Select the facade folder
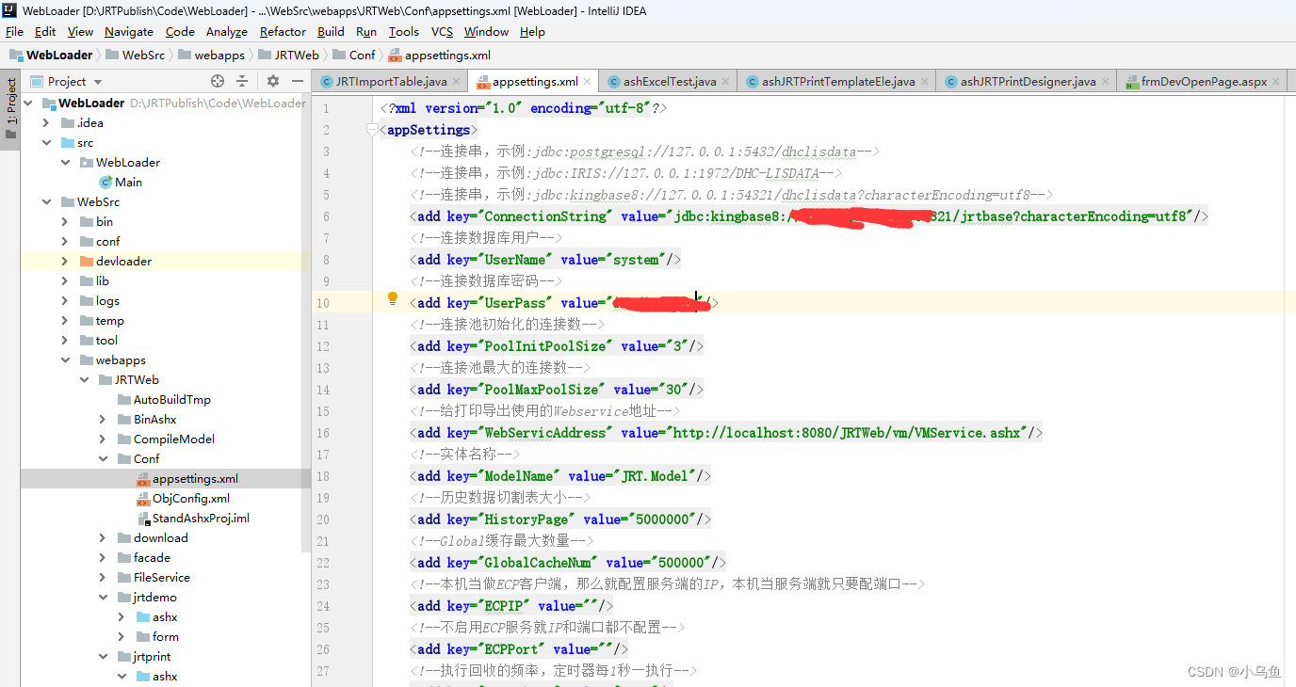 (x=143, y=557)
